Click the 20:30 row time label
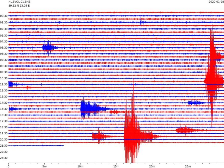This screenshot has width=224, height=168. pyautogui.click(x=4, y=139)
